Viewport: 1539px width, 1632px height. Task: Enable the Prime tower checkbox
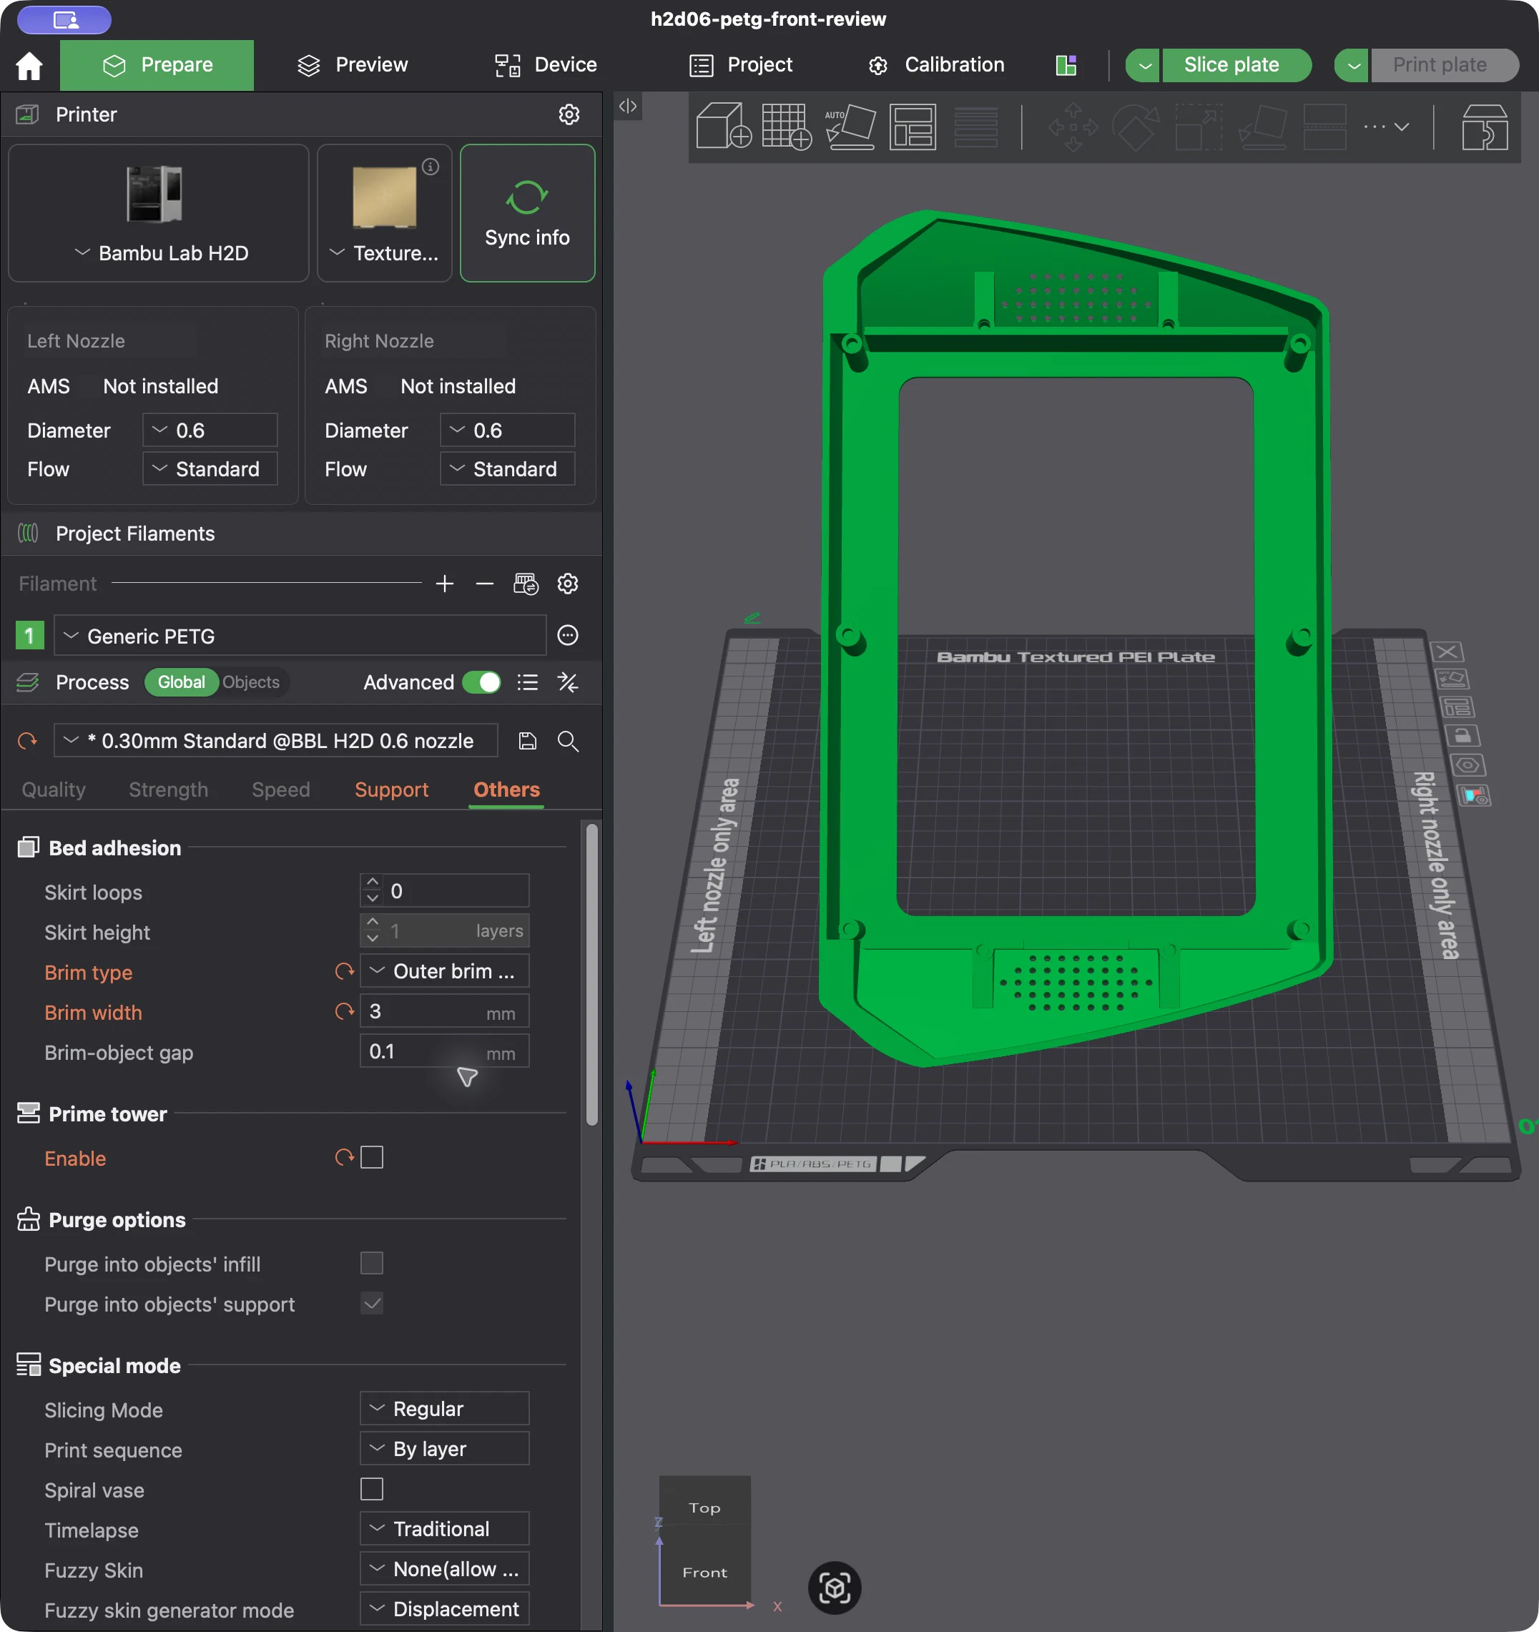pos(372,1158)
